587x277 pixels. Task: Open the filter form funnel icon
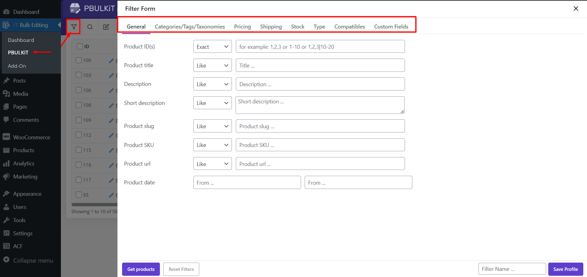(74, 27)
